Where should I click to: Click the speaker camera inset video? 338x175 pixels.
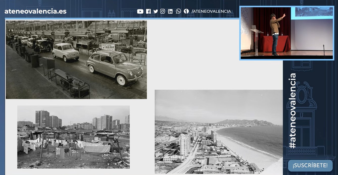pyautogui.click(x=287, y=33)
